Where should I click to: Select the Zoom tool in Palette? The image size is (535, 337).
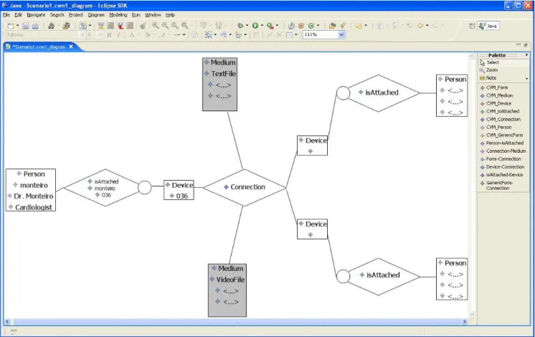(503, 70)
